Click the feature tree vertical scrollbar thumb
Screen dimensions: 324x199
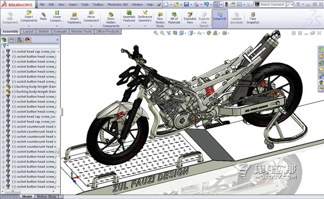click(58, 152)
